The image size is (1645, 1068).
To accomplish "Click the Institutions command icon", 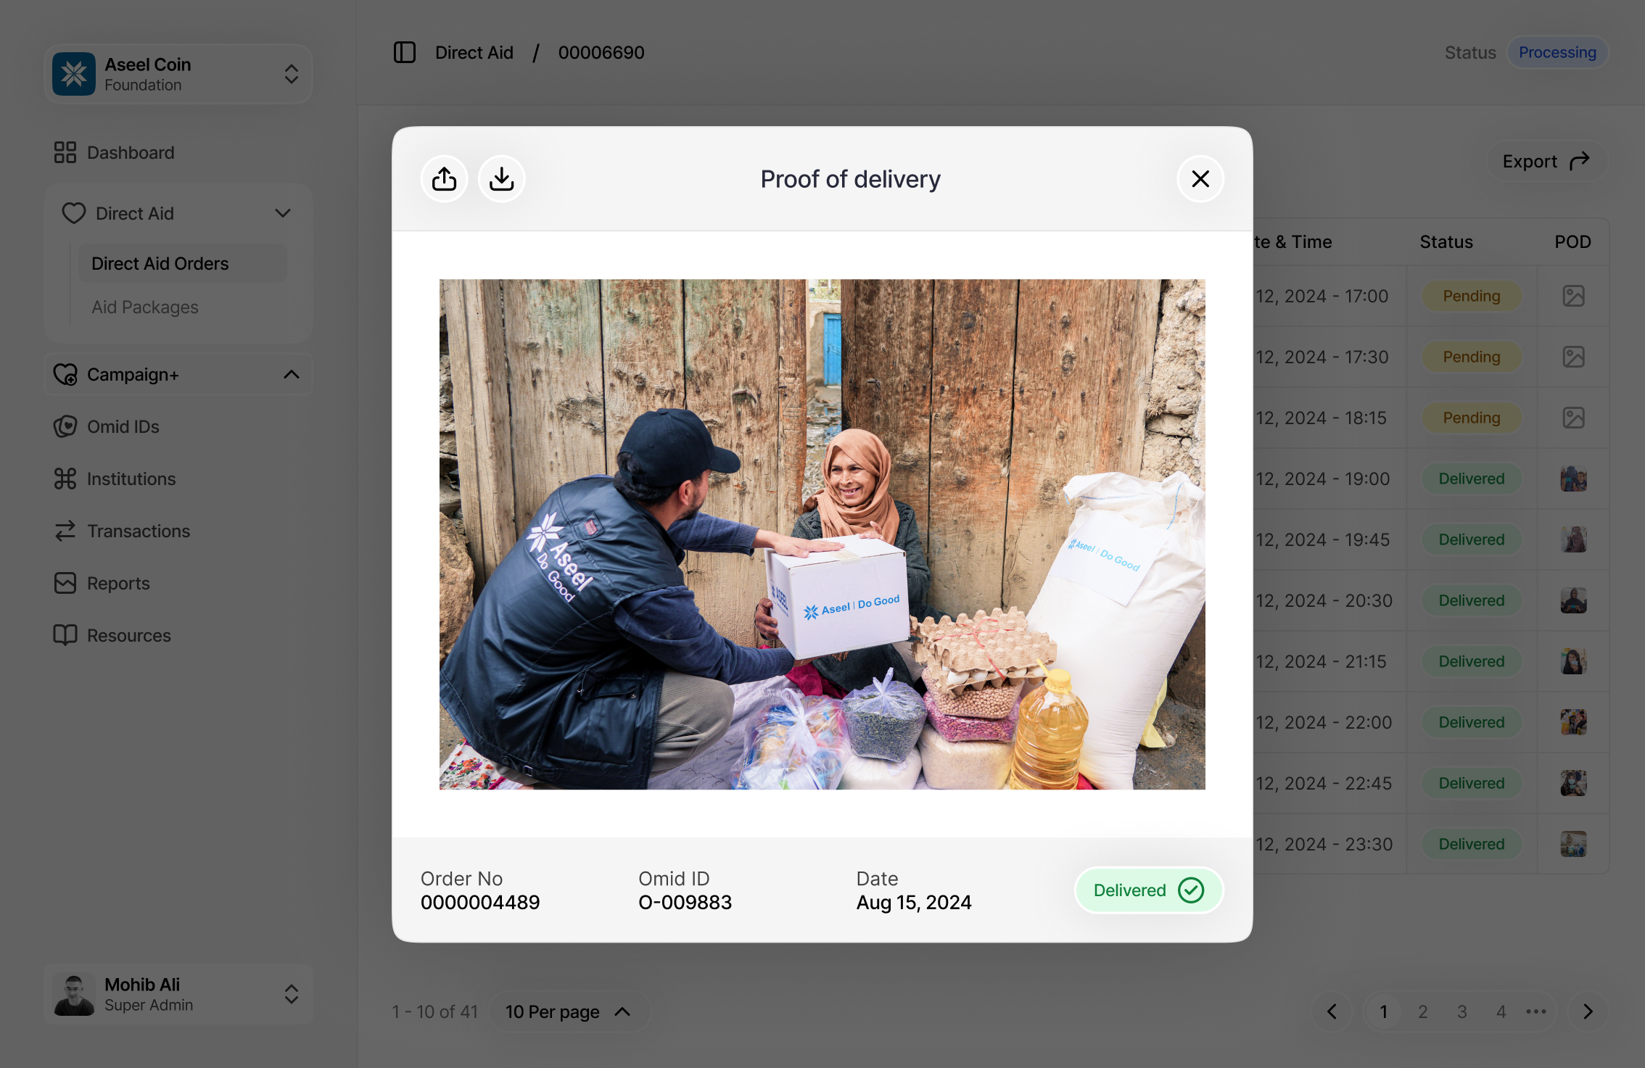I will pyautogui.click(x=65, y=479).
